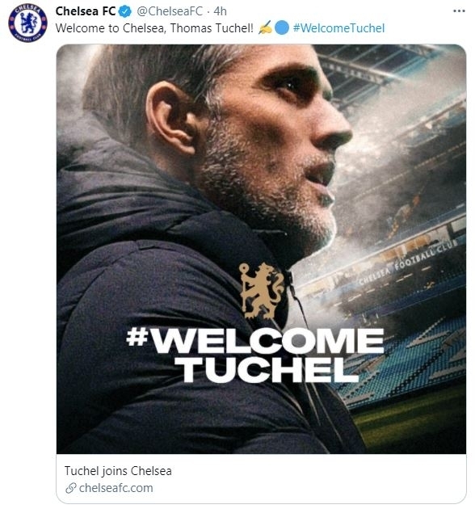This screenshot has height=509, width=475.
Task: Click the tweet text Welcome to Chelsea
Action: tap(154, 28)
